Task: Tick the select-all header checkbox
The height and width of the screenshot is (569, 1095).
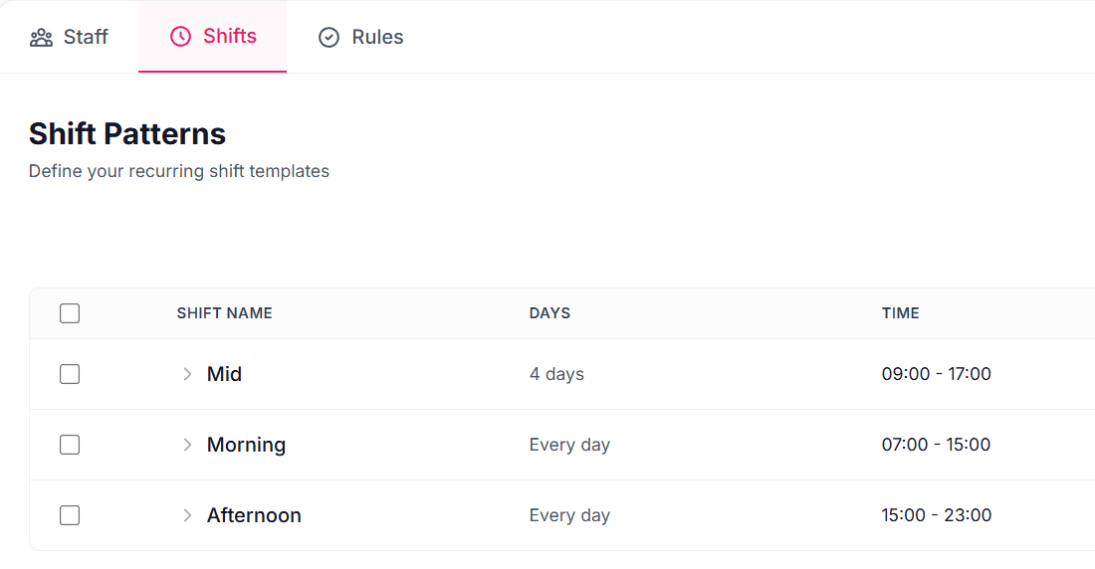Action: click(x=70, y=313)
